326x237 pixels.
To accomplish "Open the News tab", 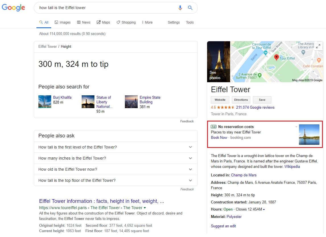I will pos(84,22).
